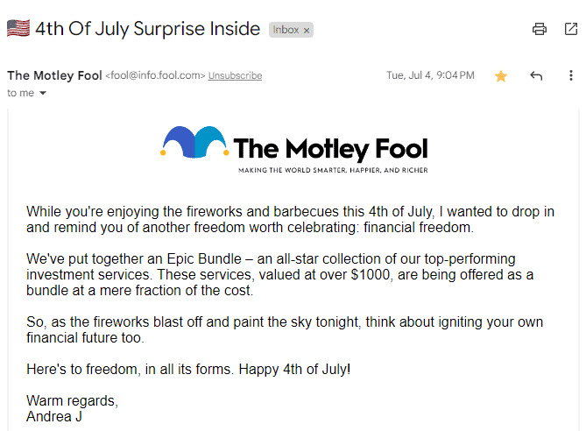This screenshot has height=431, width=586.
Task: Click the Inbox label chip
Action: coord(291,30)
